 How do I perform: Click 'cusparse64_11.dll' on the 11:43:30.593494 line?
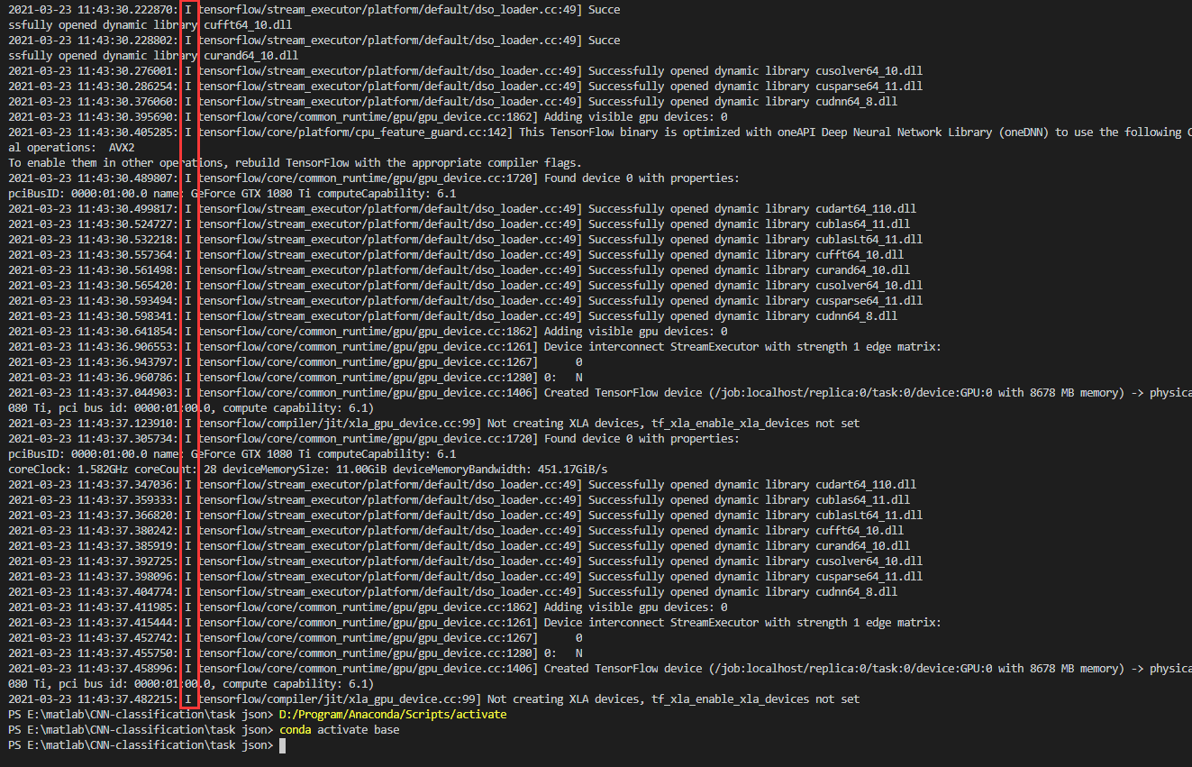click(869, 301)
